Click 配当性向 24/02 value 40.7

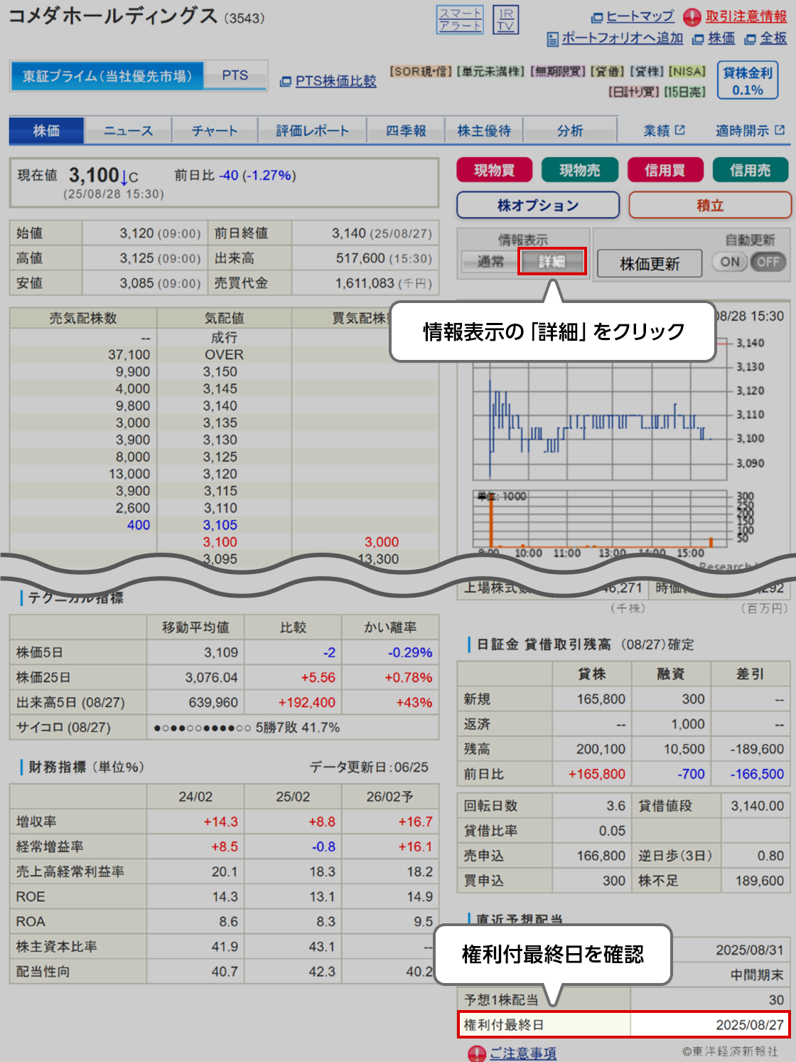225,971
